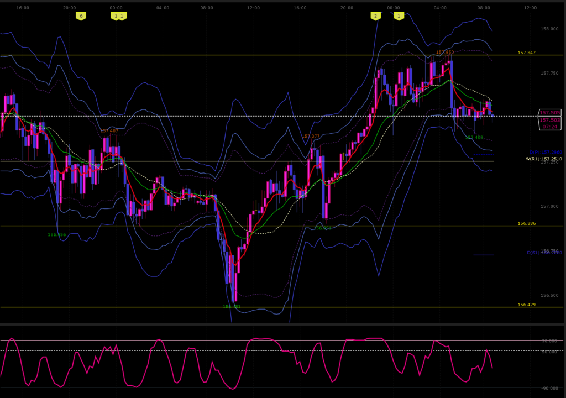The height and width of the screenshot is (398, 566).
Task: Click the 156.856 swing low annotation
Action: pyautogui.click(x=56, y=235)
